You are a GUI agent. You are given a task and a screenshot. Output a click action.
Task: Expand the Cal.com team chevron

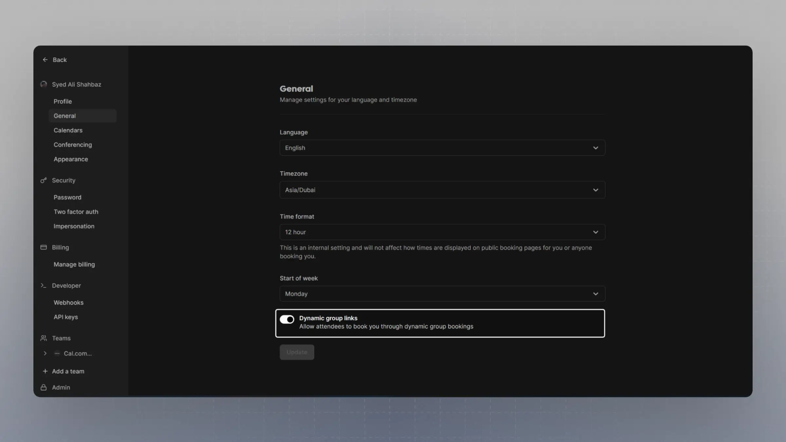45,354
